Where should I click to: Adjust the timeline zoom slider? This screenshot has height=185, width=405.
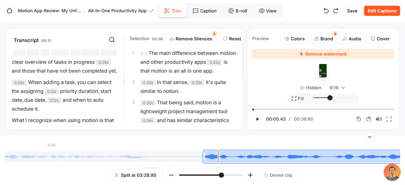(211, 175)
